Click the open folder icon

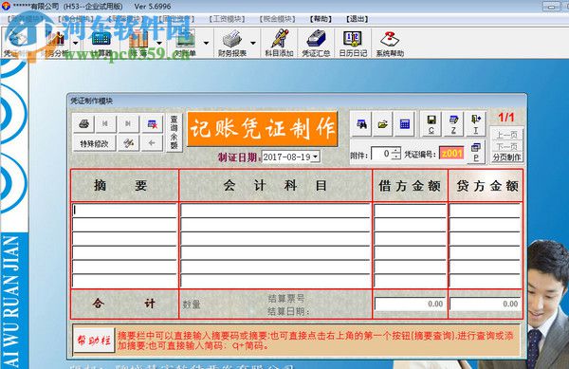(382, 124)
